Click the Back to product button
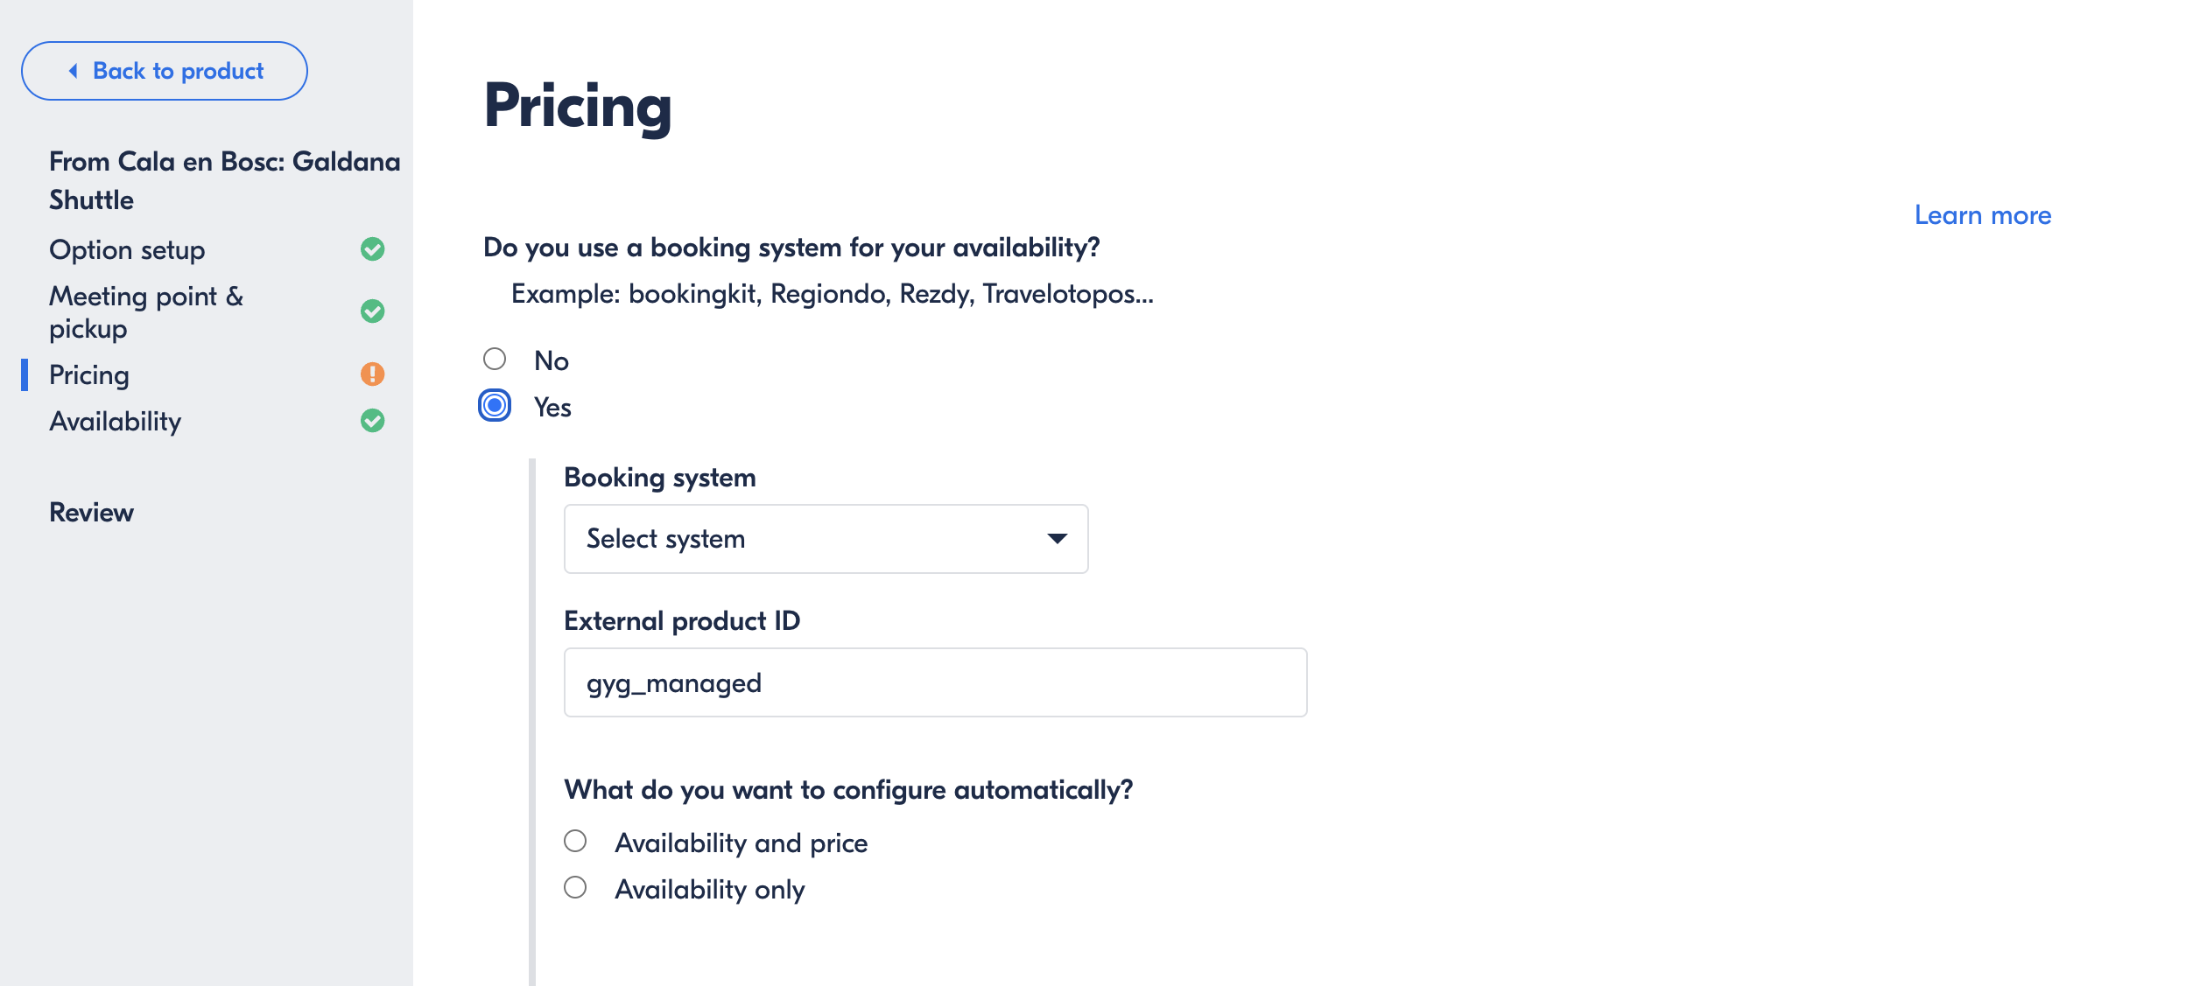The height and width of the screenshot is (986, 2193). coord(165,71)
